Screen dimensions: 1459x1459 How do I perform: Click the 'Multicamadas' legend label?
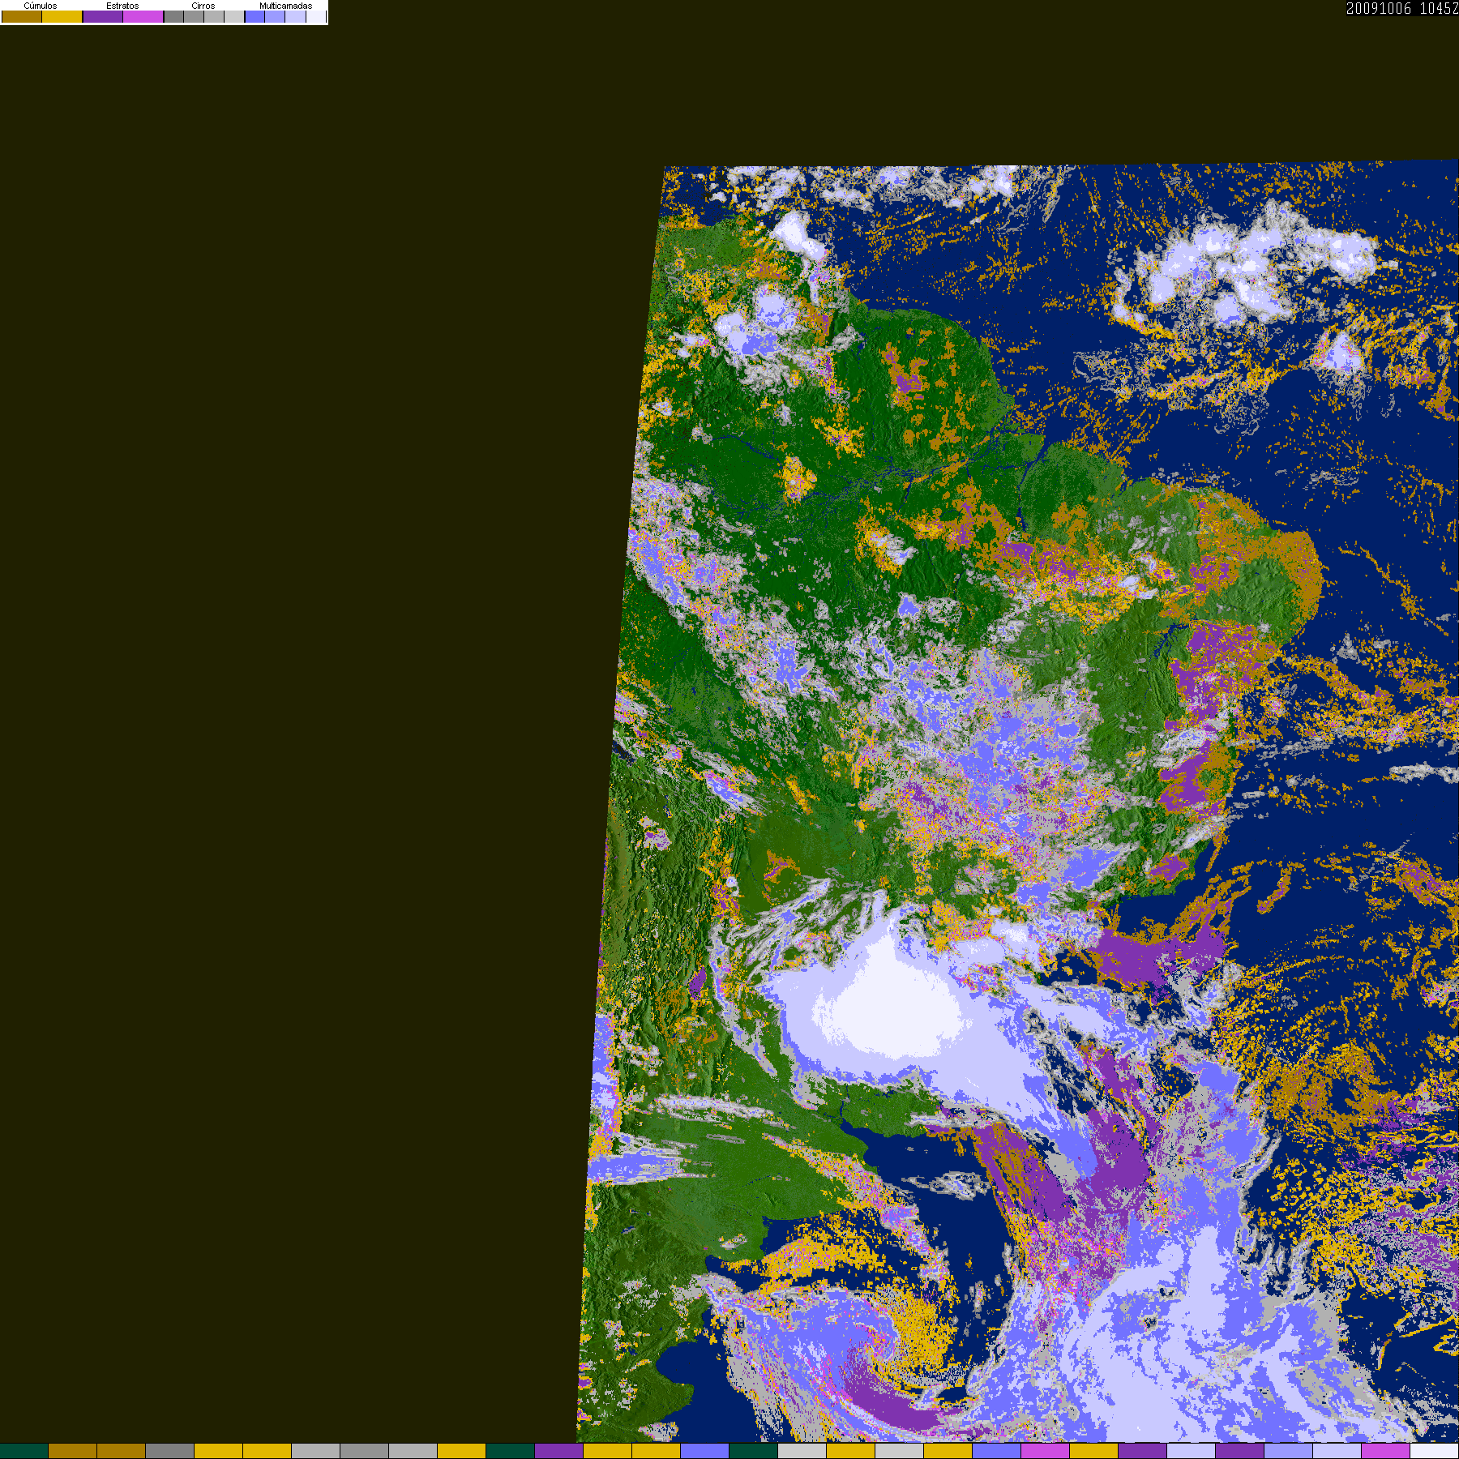coord(285,6)
